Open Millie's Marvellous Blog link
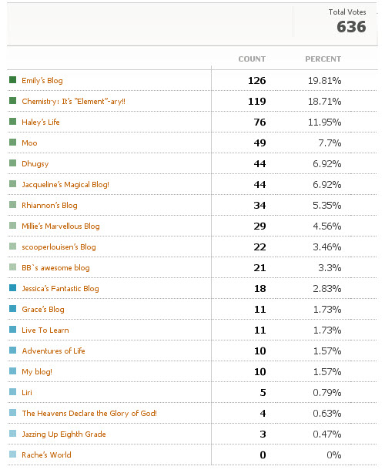 [x=61, y=226]
